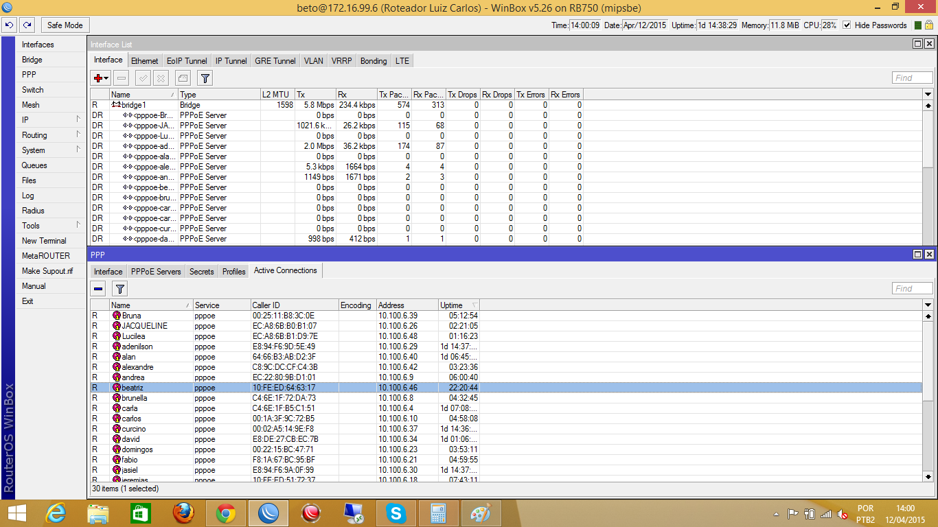
Task: Open File Explorer from the taskbar
Action: coord(98,513)
